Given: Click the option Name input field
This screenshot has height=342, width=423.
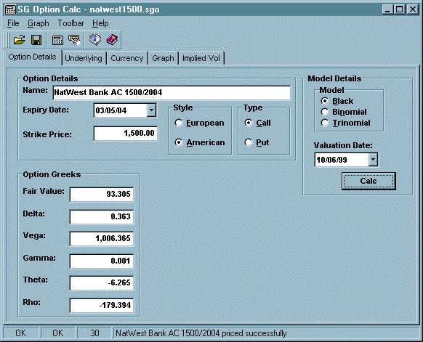Looking at the screenshot, I should (x=172, y=92).
